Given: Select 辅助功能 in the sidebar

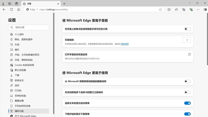Looking at the screenshot, I should [x=29, y=111].
